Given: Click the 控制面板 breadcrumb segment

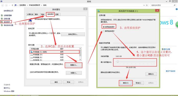Looking at the screenshot, I should click(x=23, y=5).
